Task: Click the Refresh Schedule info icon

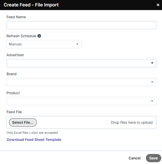Action: click(39, 36)
